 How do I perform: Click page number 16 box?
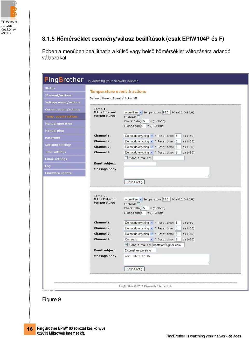tap(30, 329)
